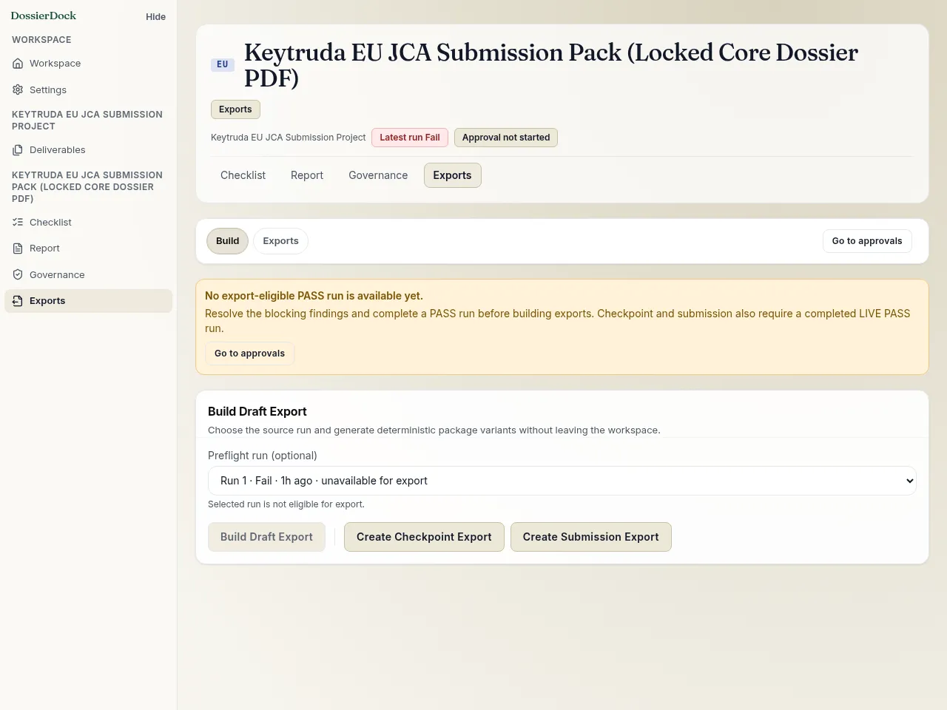This screenshot has height=710, width=947.
Task: Switch to the Report header tab
Action: tap(307, 175)
